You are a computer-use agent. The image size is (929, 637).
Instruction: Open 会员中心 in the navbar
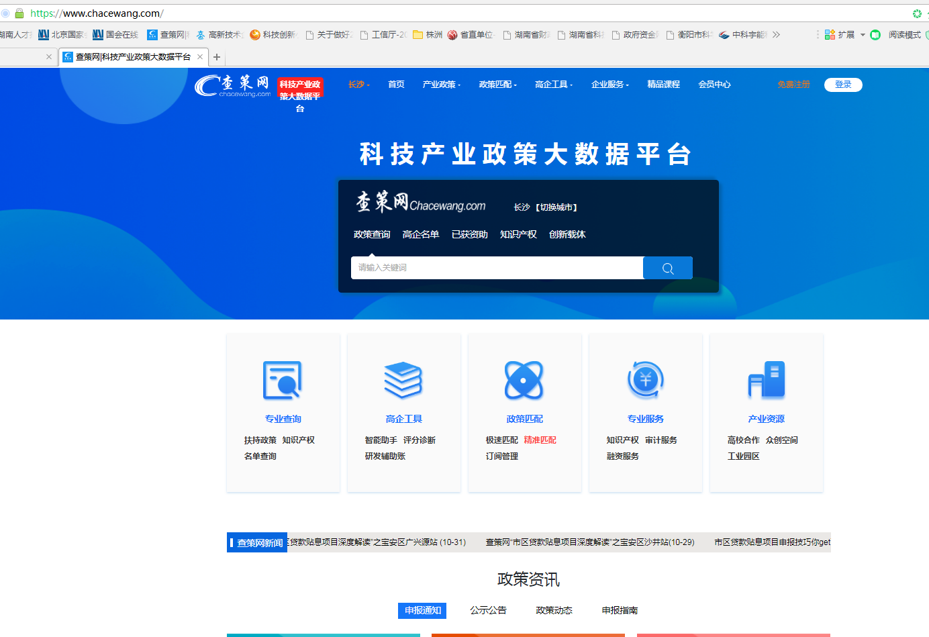(x=714, y=85)
